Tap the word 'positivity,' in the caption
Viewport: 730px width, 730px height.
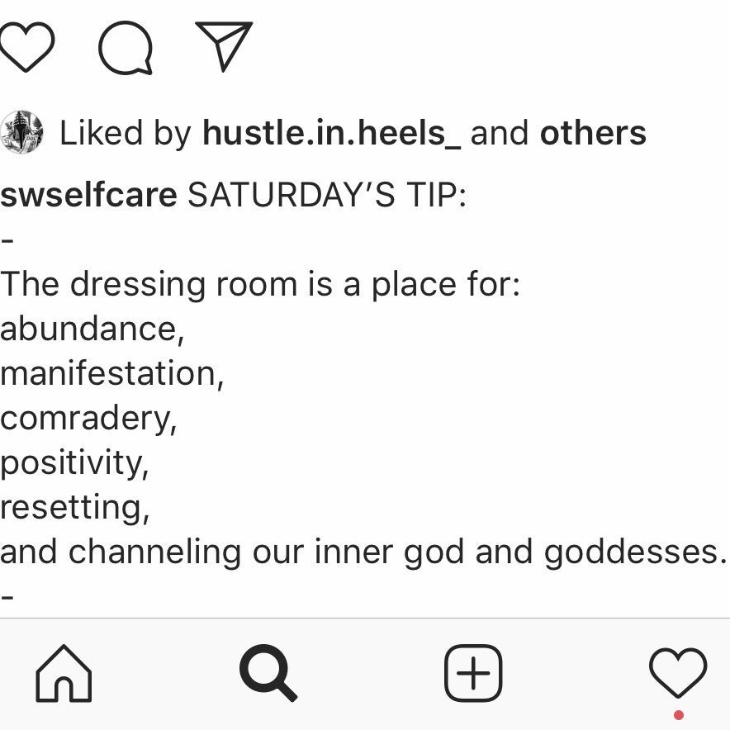[74, 462]
